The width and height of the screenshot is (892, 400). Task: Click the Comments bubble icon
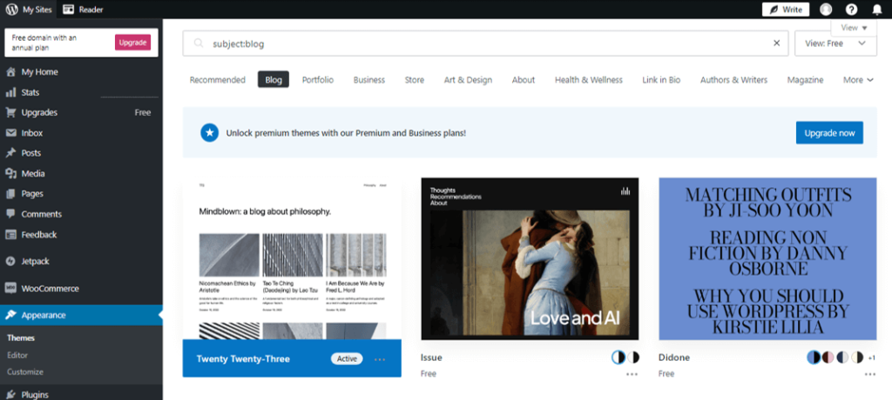click(x=10, y=214)
